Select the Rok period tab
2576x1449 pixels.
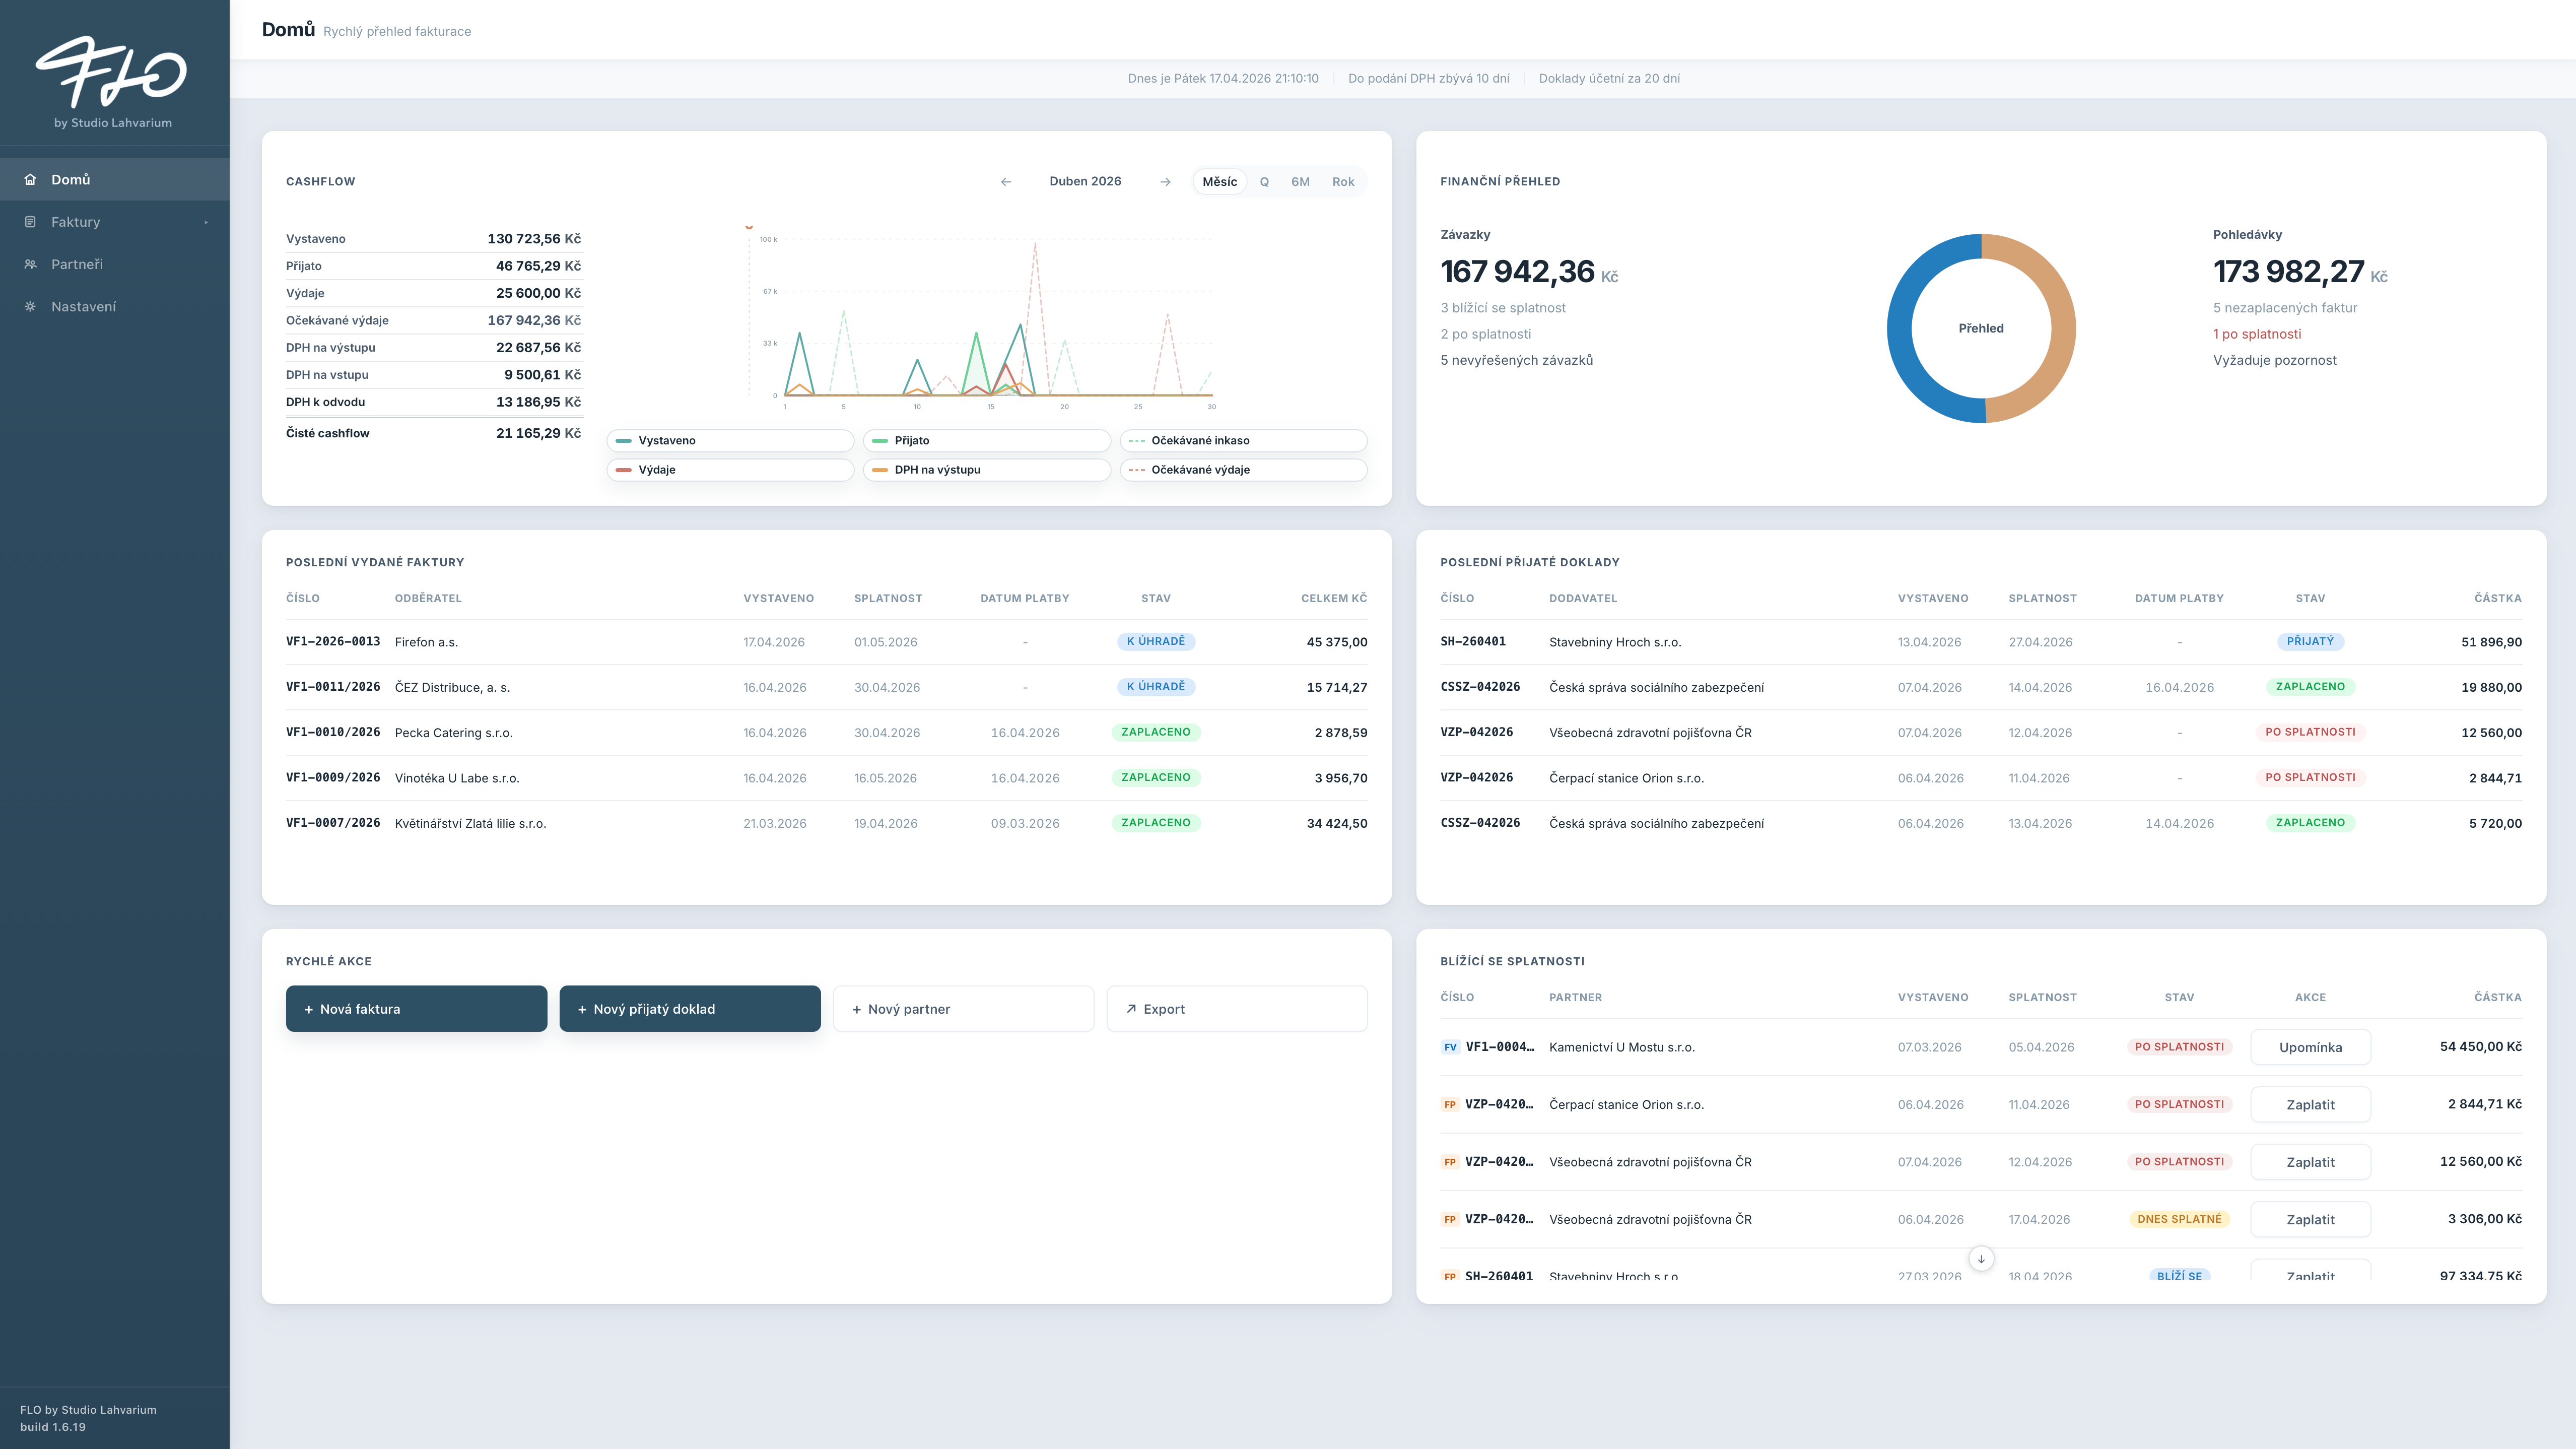click(x=1342, y=182)
